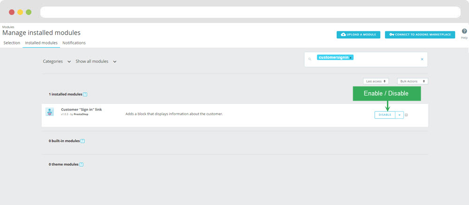This screenshot has width=469, height=205.
Task: Open the Show all modules dropdown
Action: (x=96, y=61)
